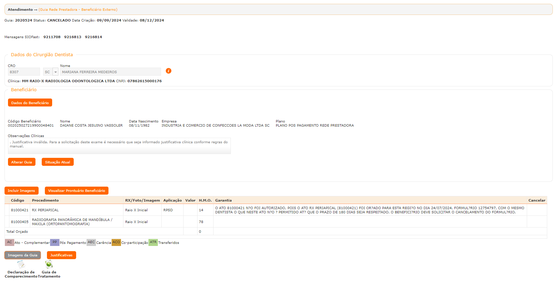Select the ATR Transferidos legend swatch
Screen dimensions: 557x290
click(x=153, y=242)
